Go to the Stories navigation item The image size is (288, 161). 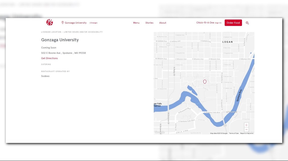point(149,23)
